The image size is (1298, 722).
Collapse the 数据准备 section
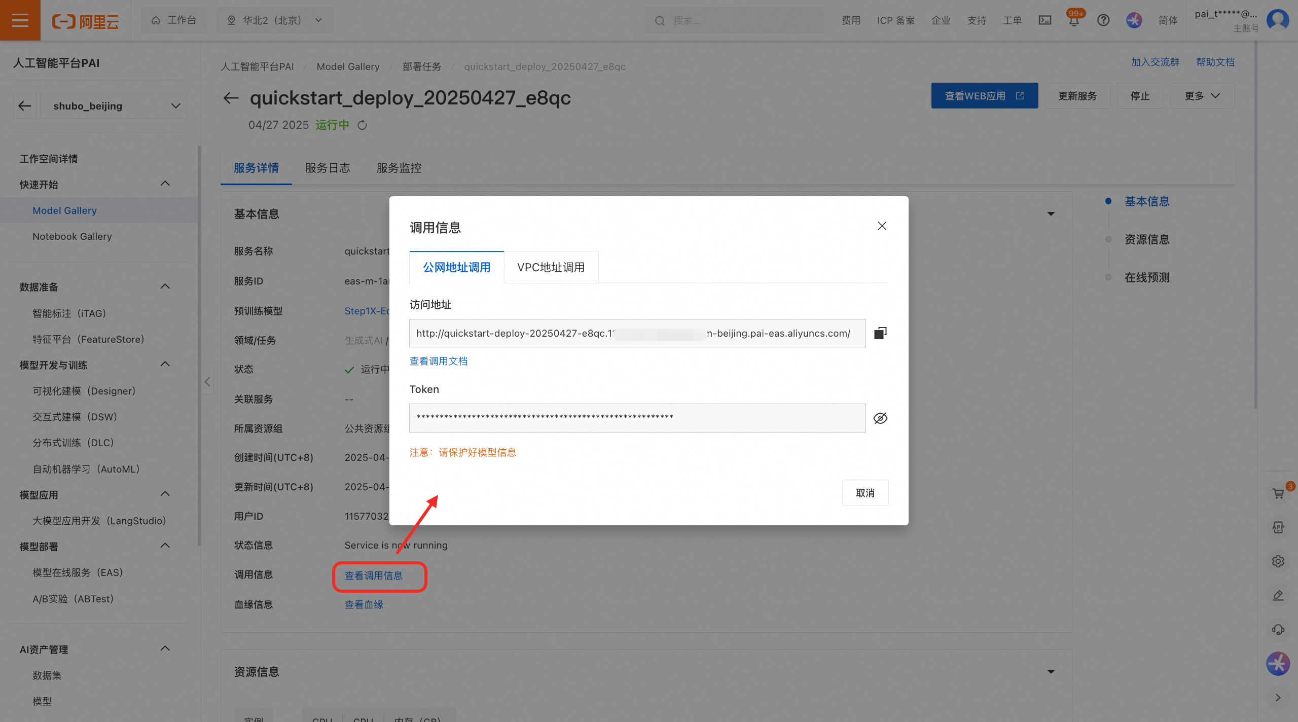[x=165, y=286]
